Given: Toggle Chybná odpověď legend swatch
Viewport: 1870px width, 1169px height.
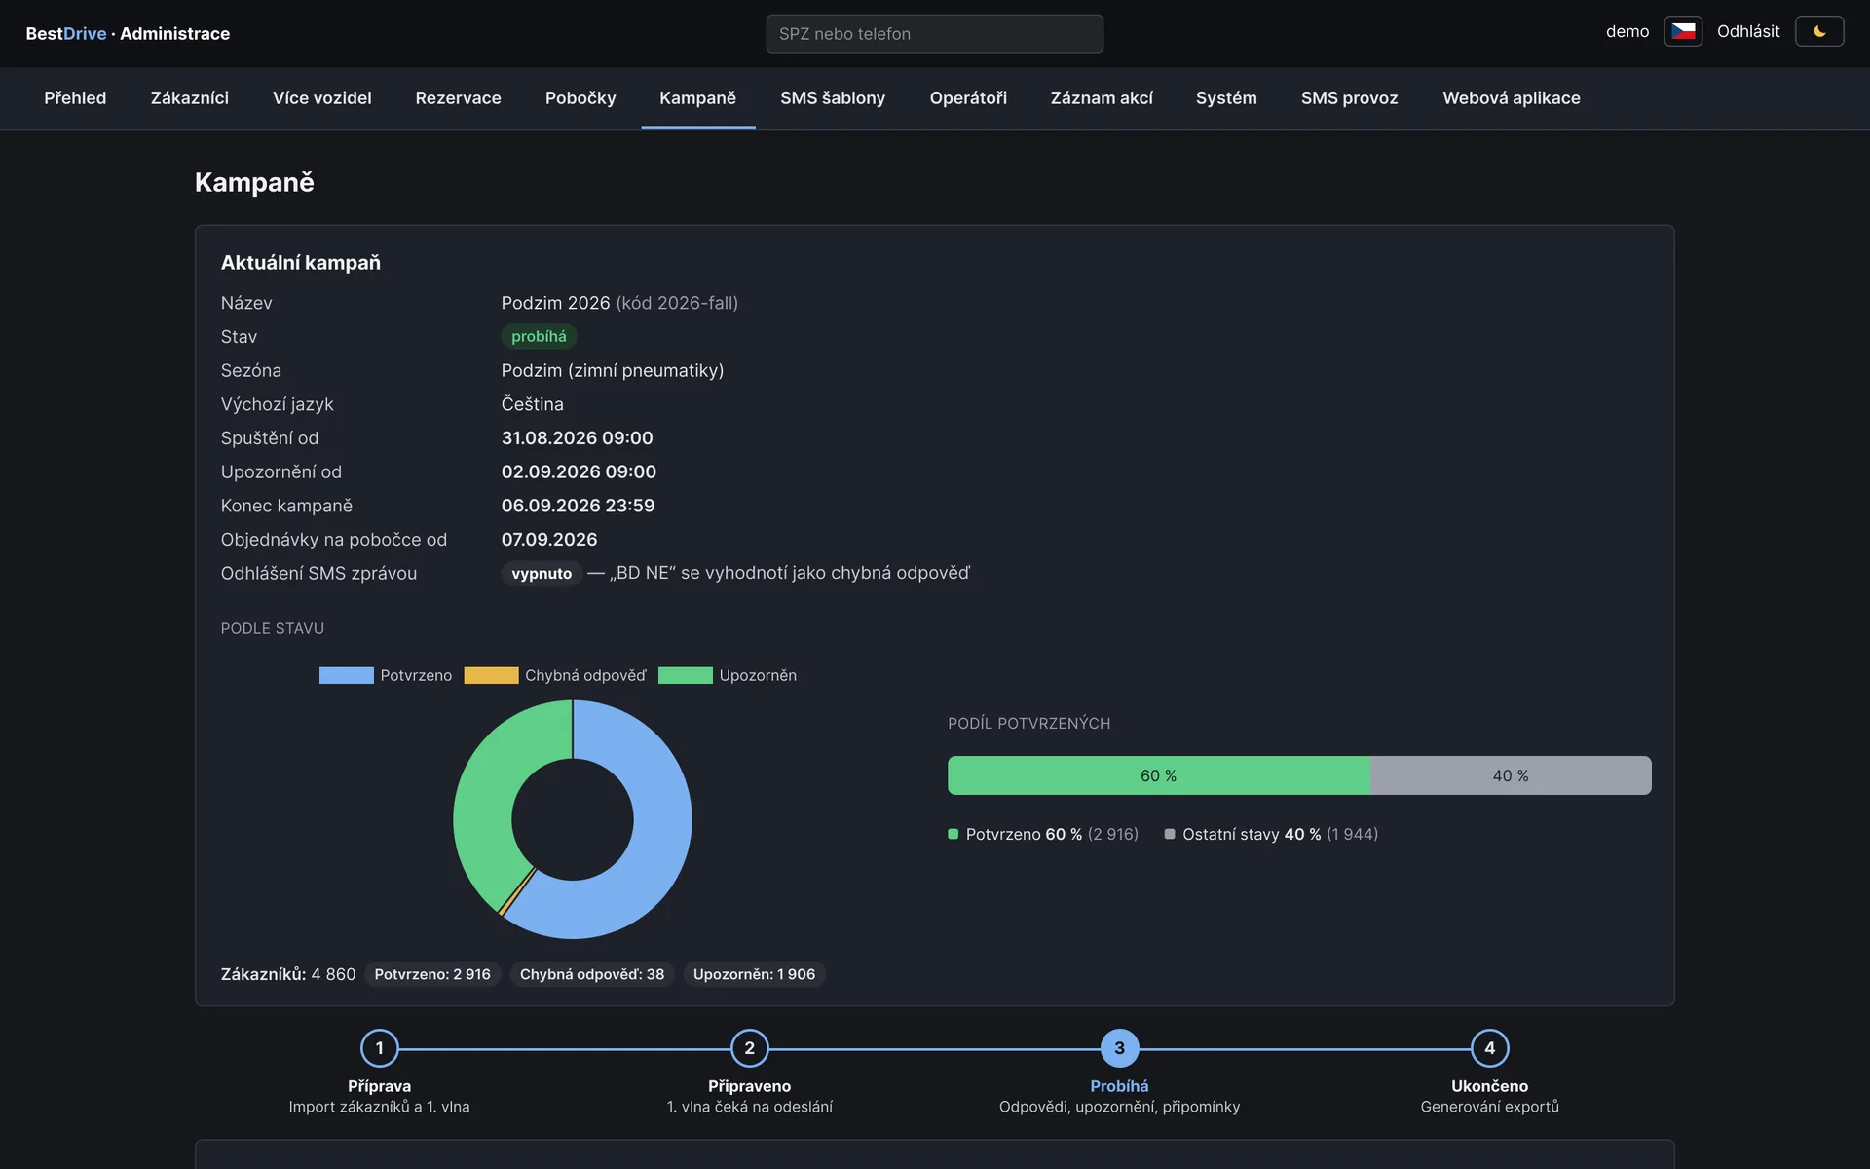Looking at the screenshot, I should 491,675.
